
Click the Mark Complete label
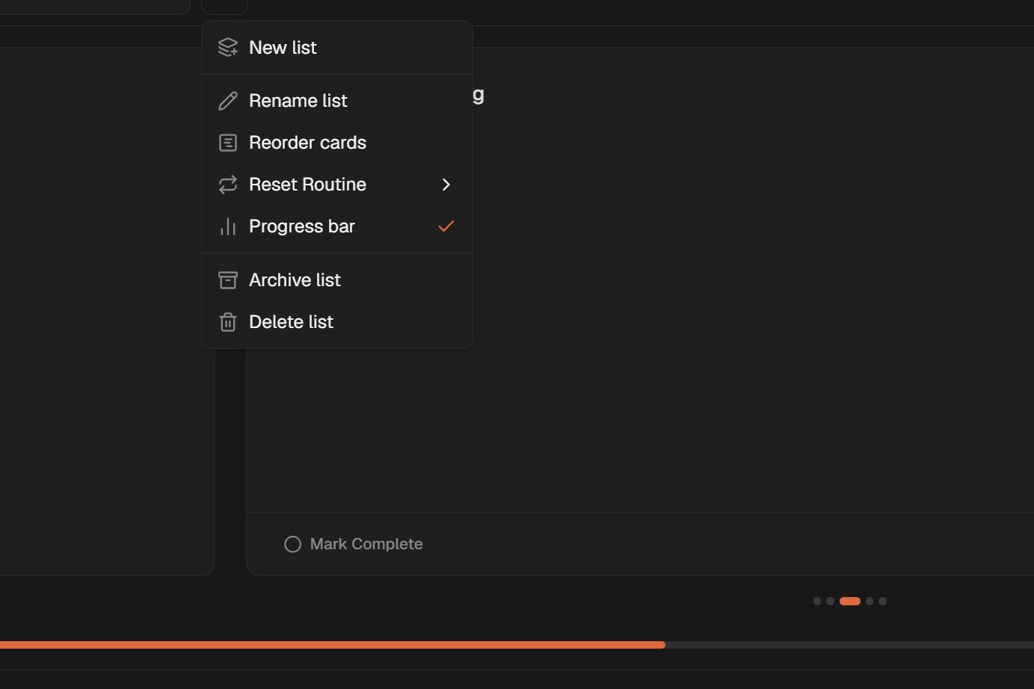(366, 544)
